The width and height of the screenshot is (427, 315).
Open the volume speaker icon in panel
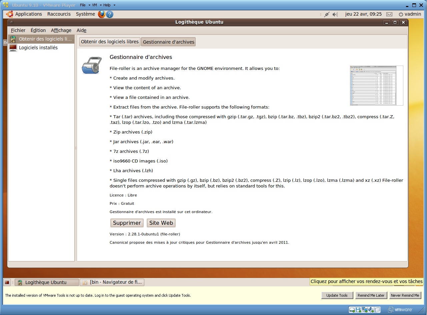pos(335,14)
